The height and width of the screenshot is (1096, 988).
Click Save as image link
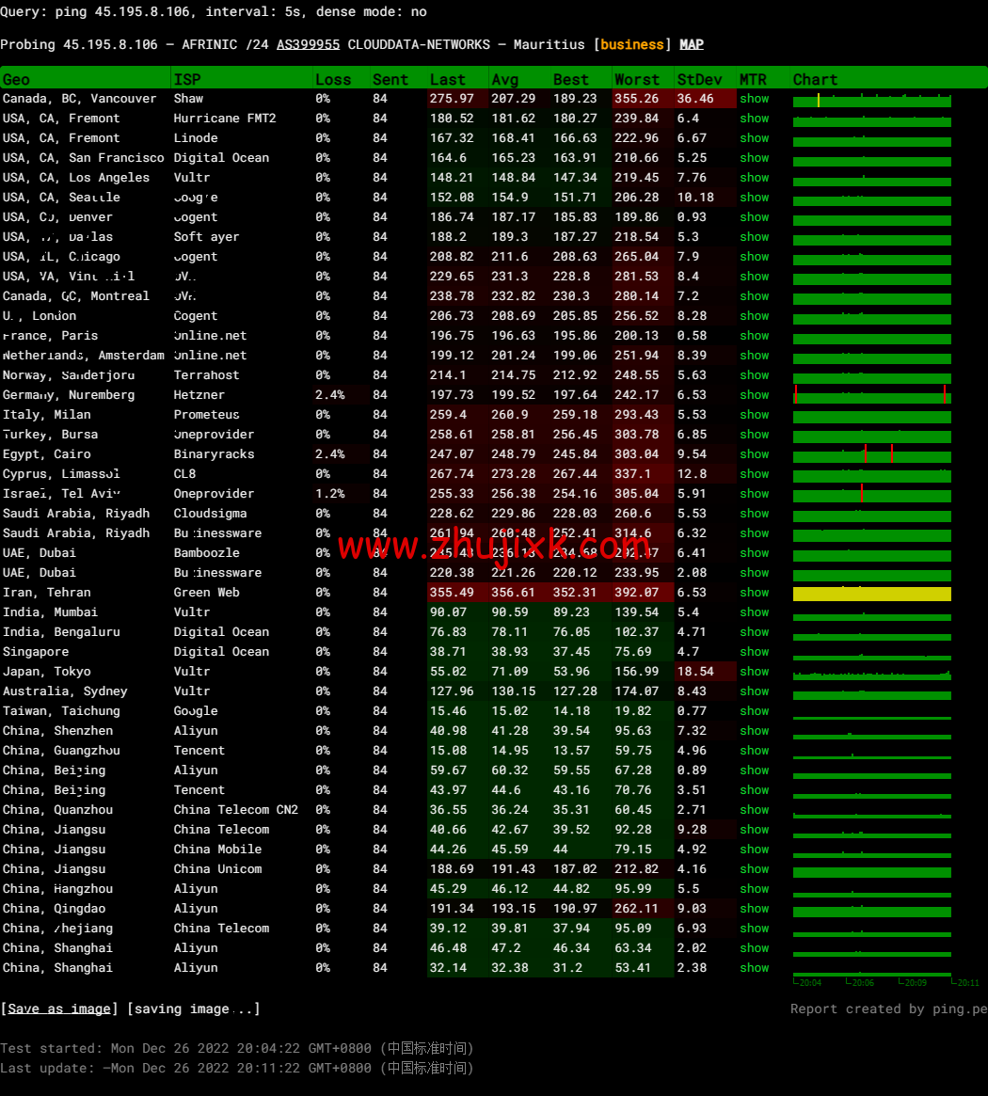[59, 1009]
